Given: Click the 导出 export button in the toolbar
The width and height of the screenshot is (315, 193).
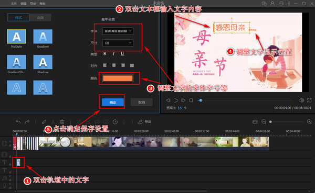Looking at the screenshot, I should 144,122.
